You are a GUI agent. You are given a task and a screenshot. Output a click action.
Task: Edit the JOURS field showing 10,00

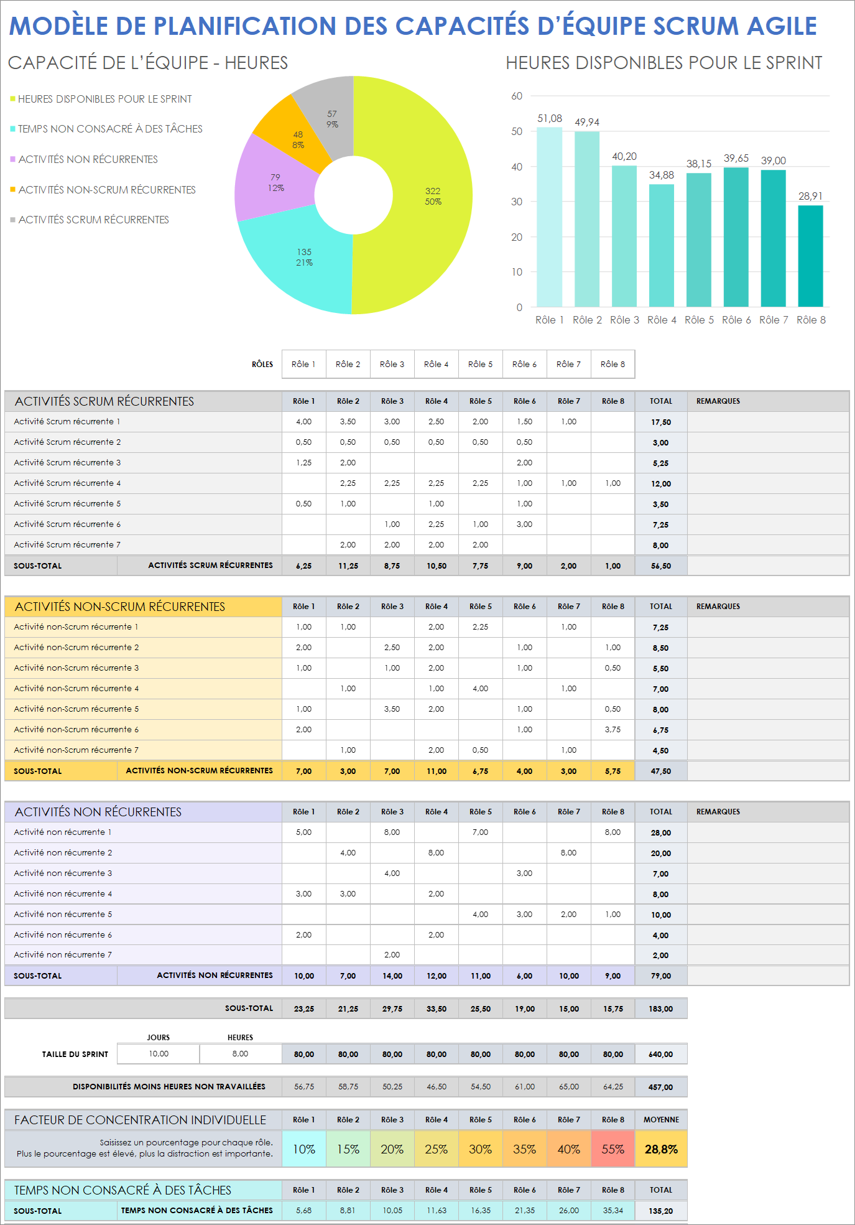pos(158,1054)
